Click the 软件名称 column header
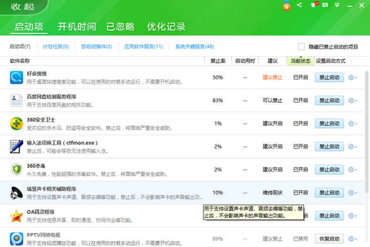370x247 pixels. (20, 61)
